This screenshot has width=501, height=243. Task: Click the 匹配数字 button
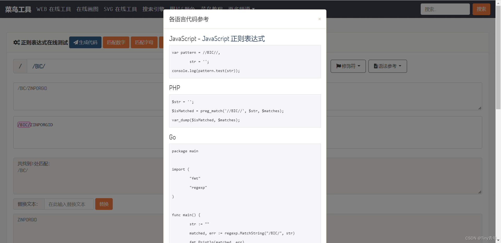click(x=116, y=42)
